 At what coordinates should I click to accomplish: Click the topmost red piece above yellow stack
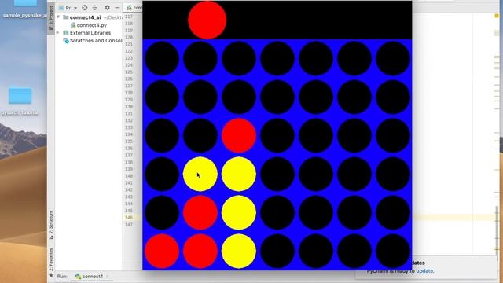tap(239, 135)
